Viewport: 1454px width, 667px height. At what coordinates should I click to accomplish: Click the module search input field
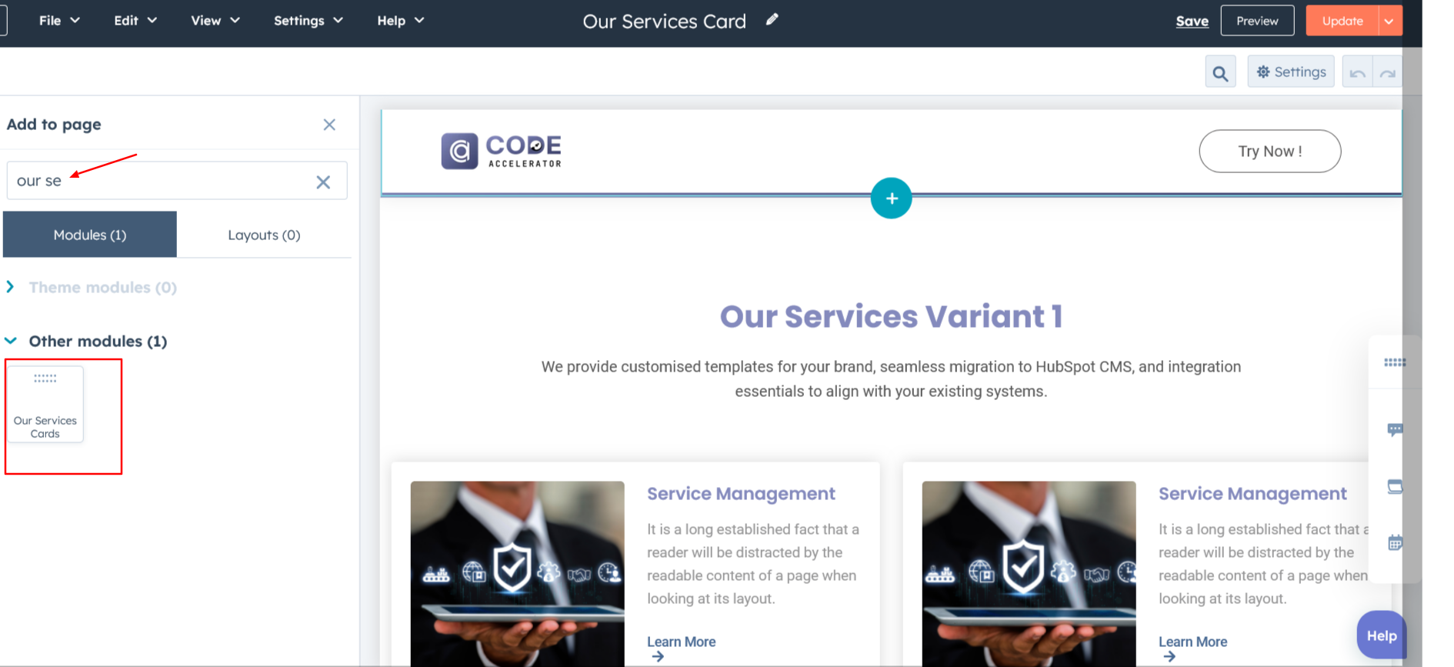(x=162, y=181)
